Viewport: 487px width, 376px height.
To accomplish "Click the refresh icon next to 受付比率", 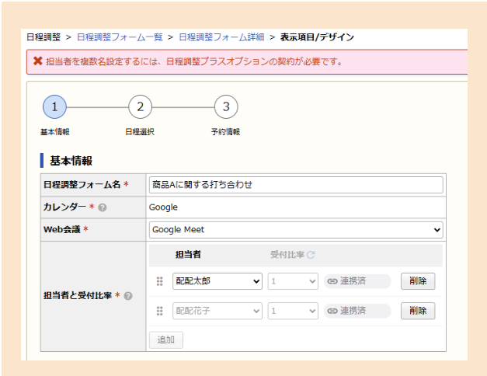I will (311, 255).
